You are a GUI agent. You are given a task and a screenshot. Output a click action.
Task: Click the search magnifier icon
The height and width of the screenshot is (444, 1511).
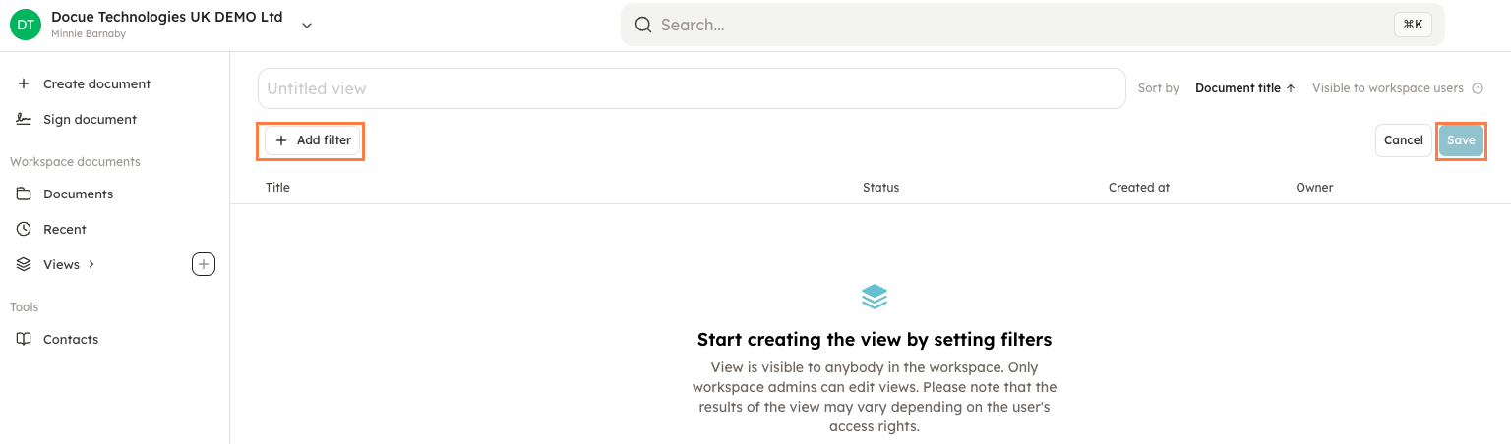(643, 25)
